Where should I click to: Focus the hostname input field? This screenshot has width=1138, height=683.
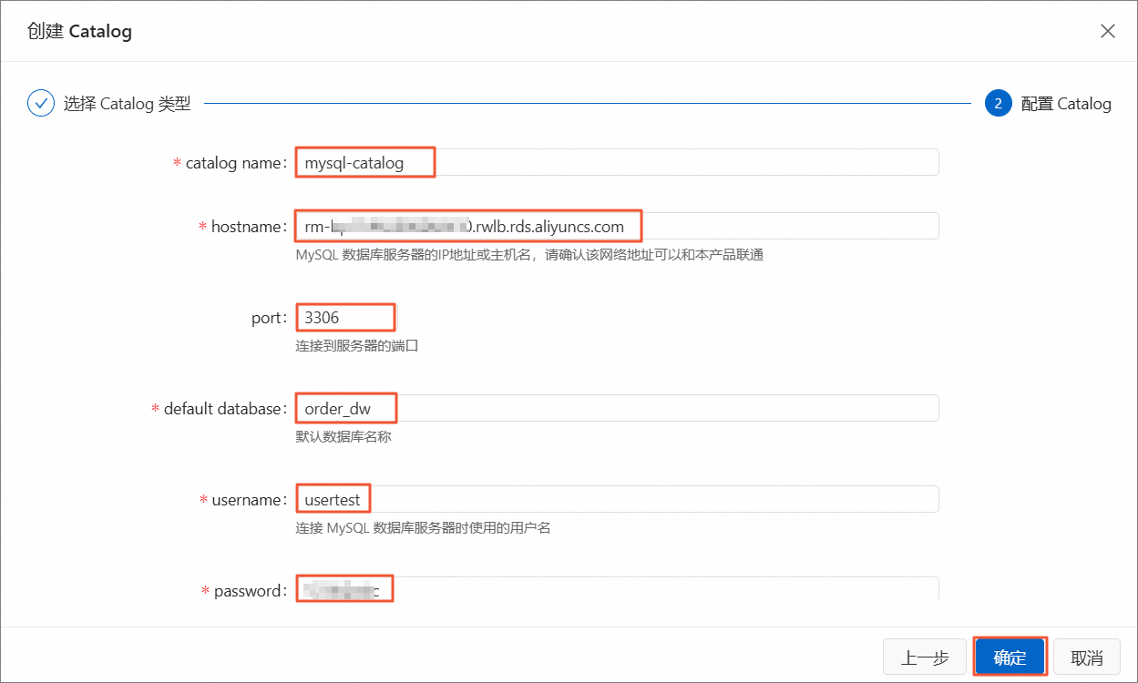(x=617, y=226)
